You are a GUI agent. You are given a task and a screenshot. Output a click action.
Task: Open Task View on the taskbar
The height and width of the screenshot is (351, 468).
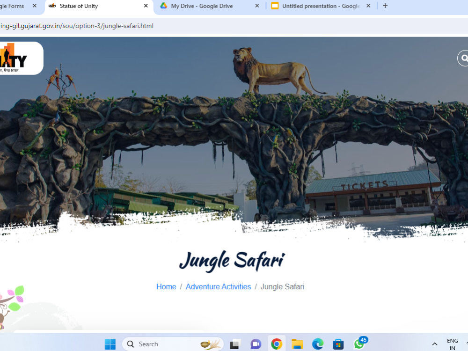(235, 344)
